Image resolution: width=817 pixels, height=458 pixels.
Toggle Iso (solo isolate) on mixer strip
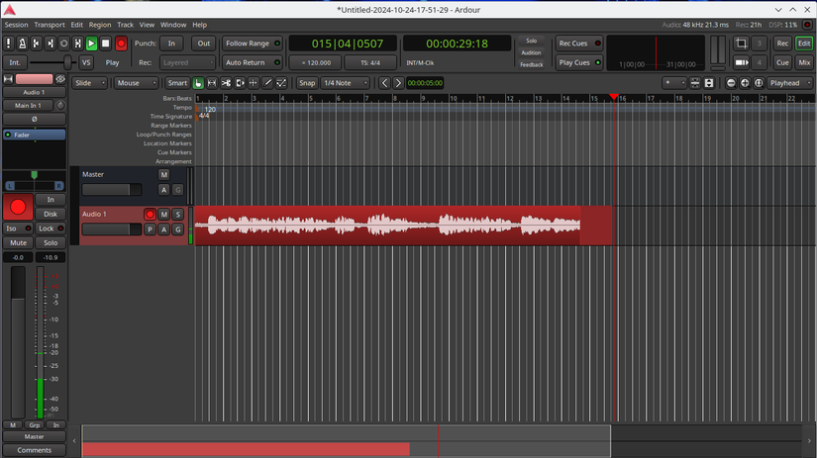pos(18,229)
